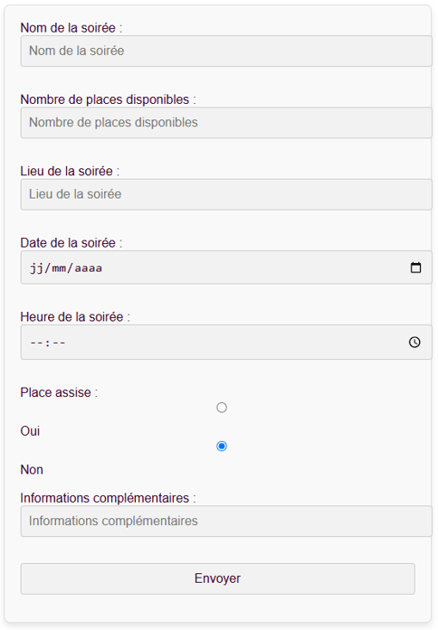Click the Envoyer button

point(217,578)
